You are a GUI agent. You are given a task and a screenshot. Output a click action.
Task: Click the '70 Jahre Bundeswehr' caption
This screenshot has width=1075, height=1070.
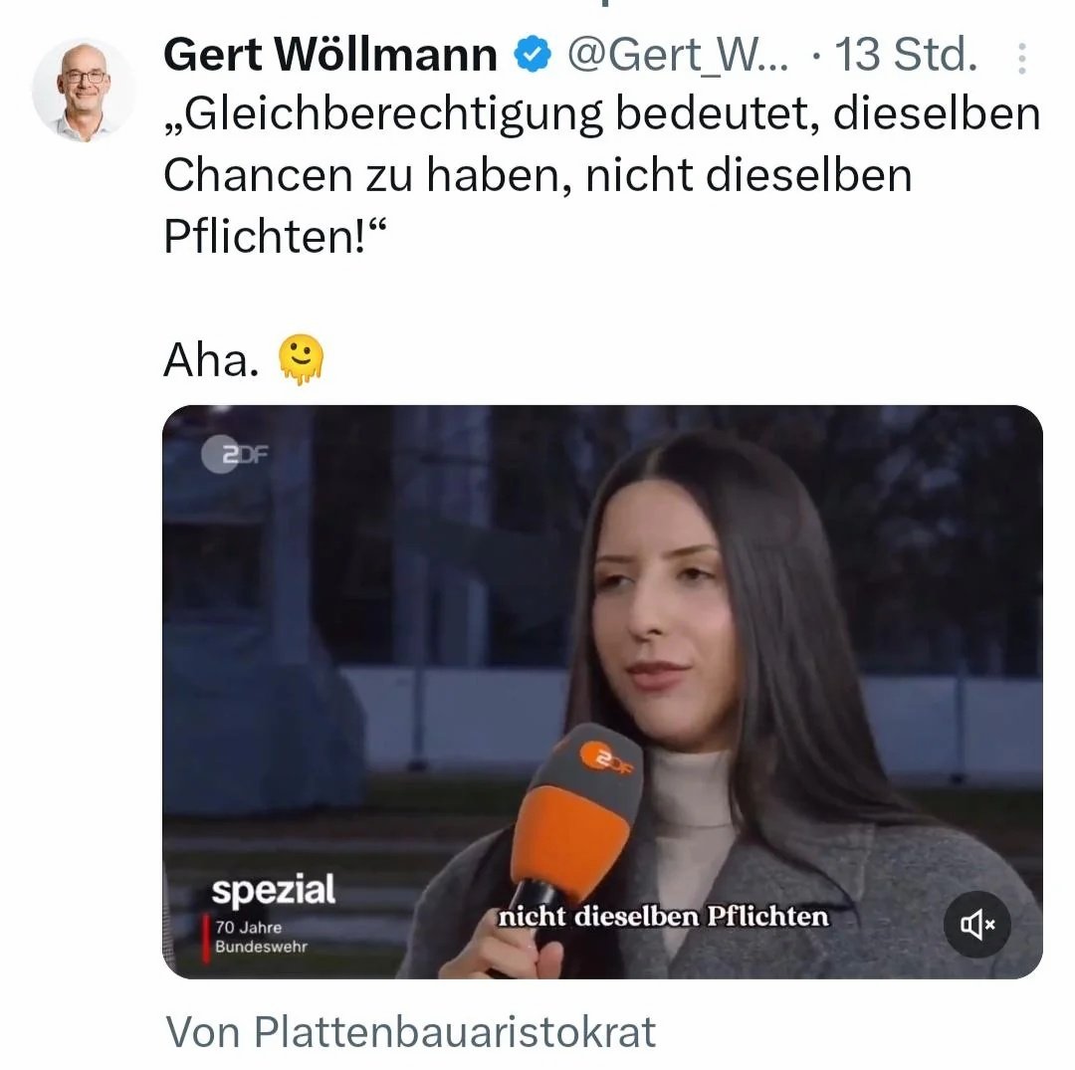pos(261,937)
